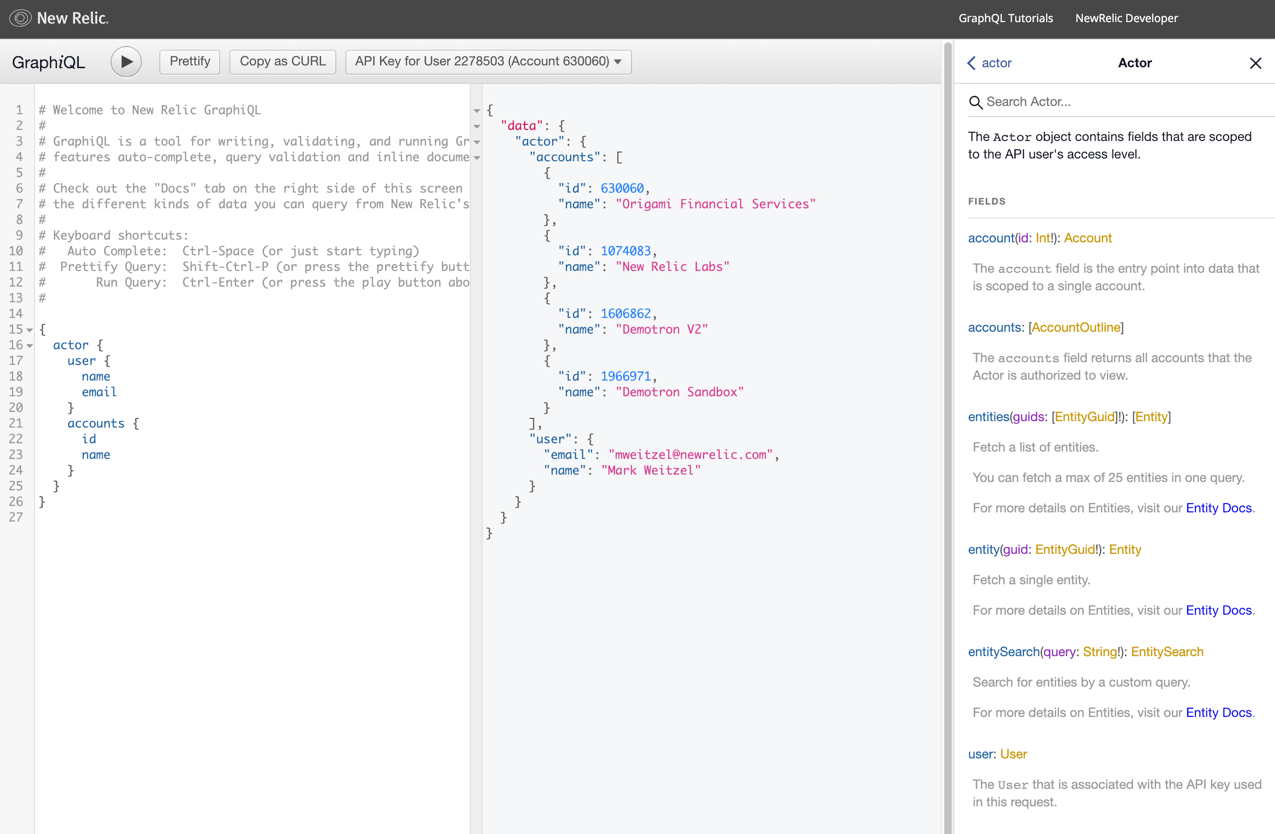Collapse the "data" object in results
Image resolution: width=1275 pixels, height=834 pixels.
(477, 127)
